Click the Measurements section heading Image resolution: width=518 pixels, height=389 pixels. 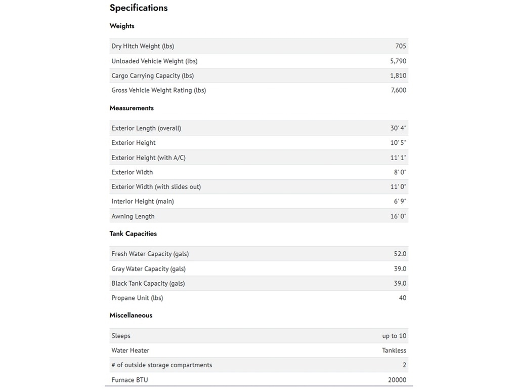(x=132, y=108)
